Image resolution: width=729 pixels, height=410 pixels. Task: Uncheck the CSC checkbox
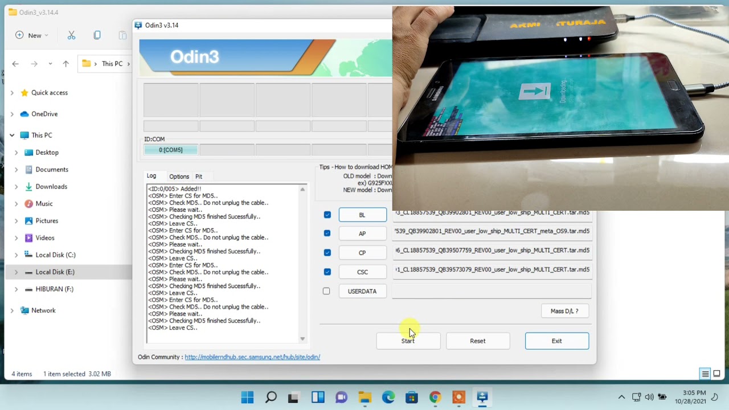click(327, 272)
